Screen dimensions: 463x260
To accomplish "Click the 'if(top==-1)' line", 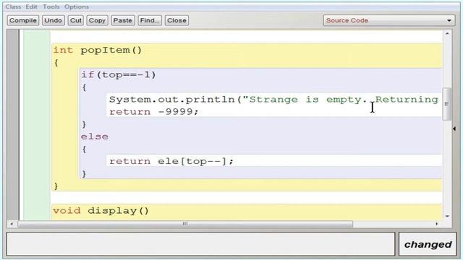I will click(x=118, y=74).
